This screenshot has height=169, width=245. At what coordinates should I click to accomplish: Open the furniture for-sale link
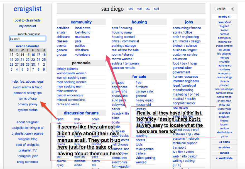click(141, 87)
